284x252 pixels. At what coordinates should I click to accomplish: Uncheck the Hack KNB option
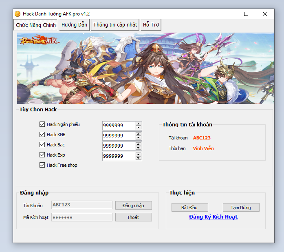click(x=42, y=135)
